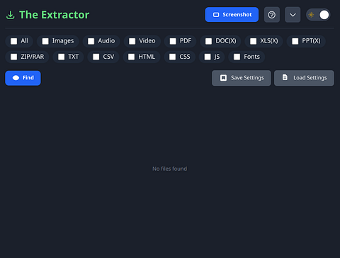
Task: Check the HTML filter checkbox
Action: [131, 57]
